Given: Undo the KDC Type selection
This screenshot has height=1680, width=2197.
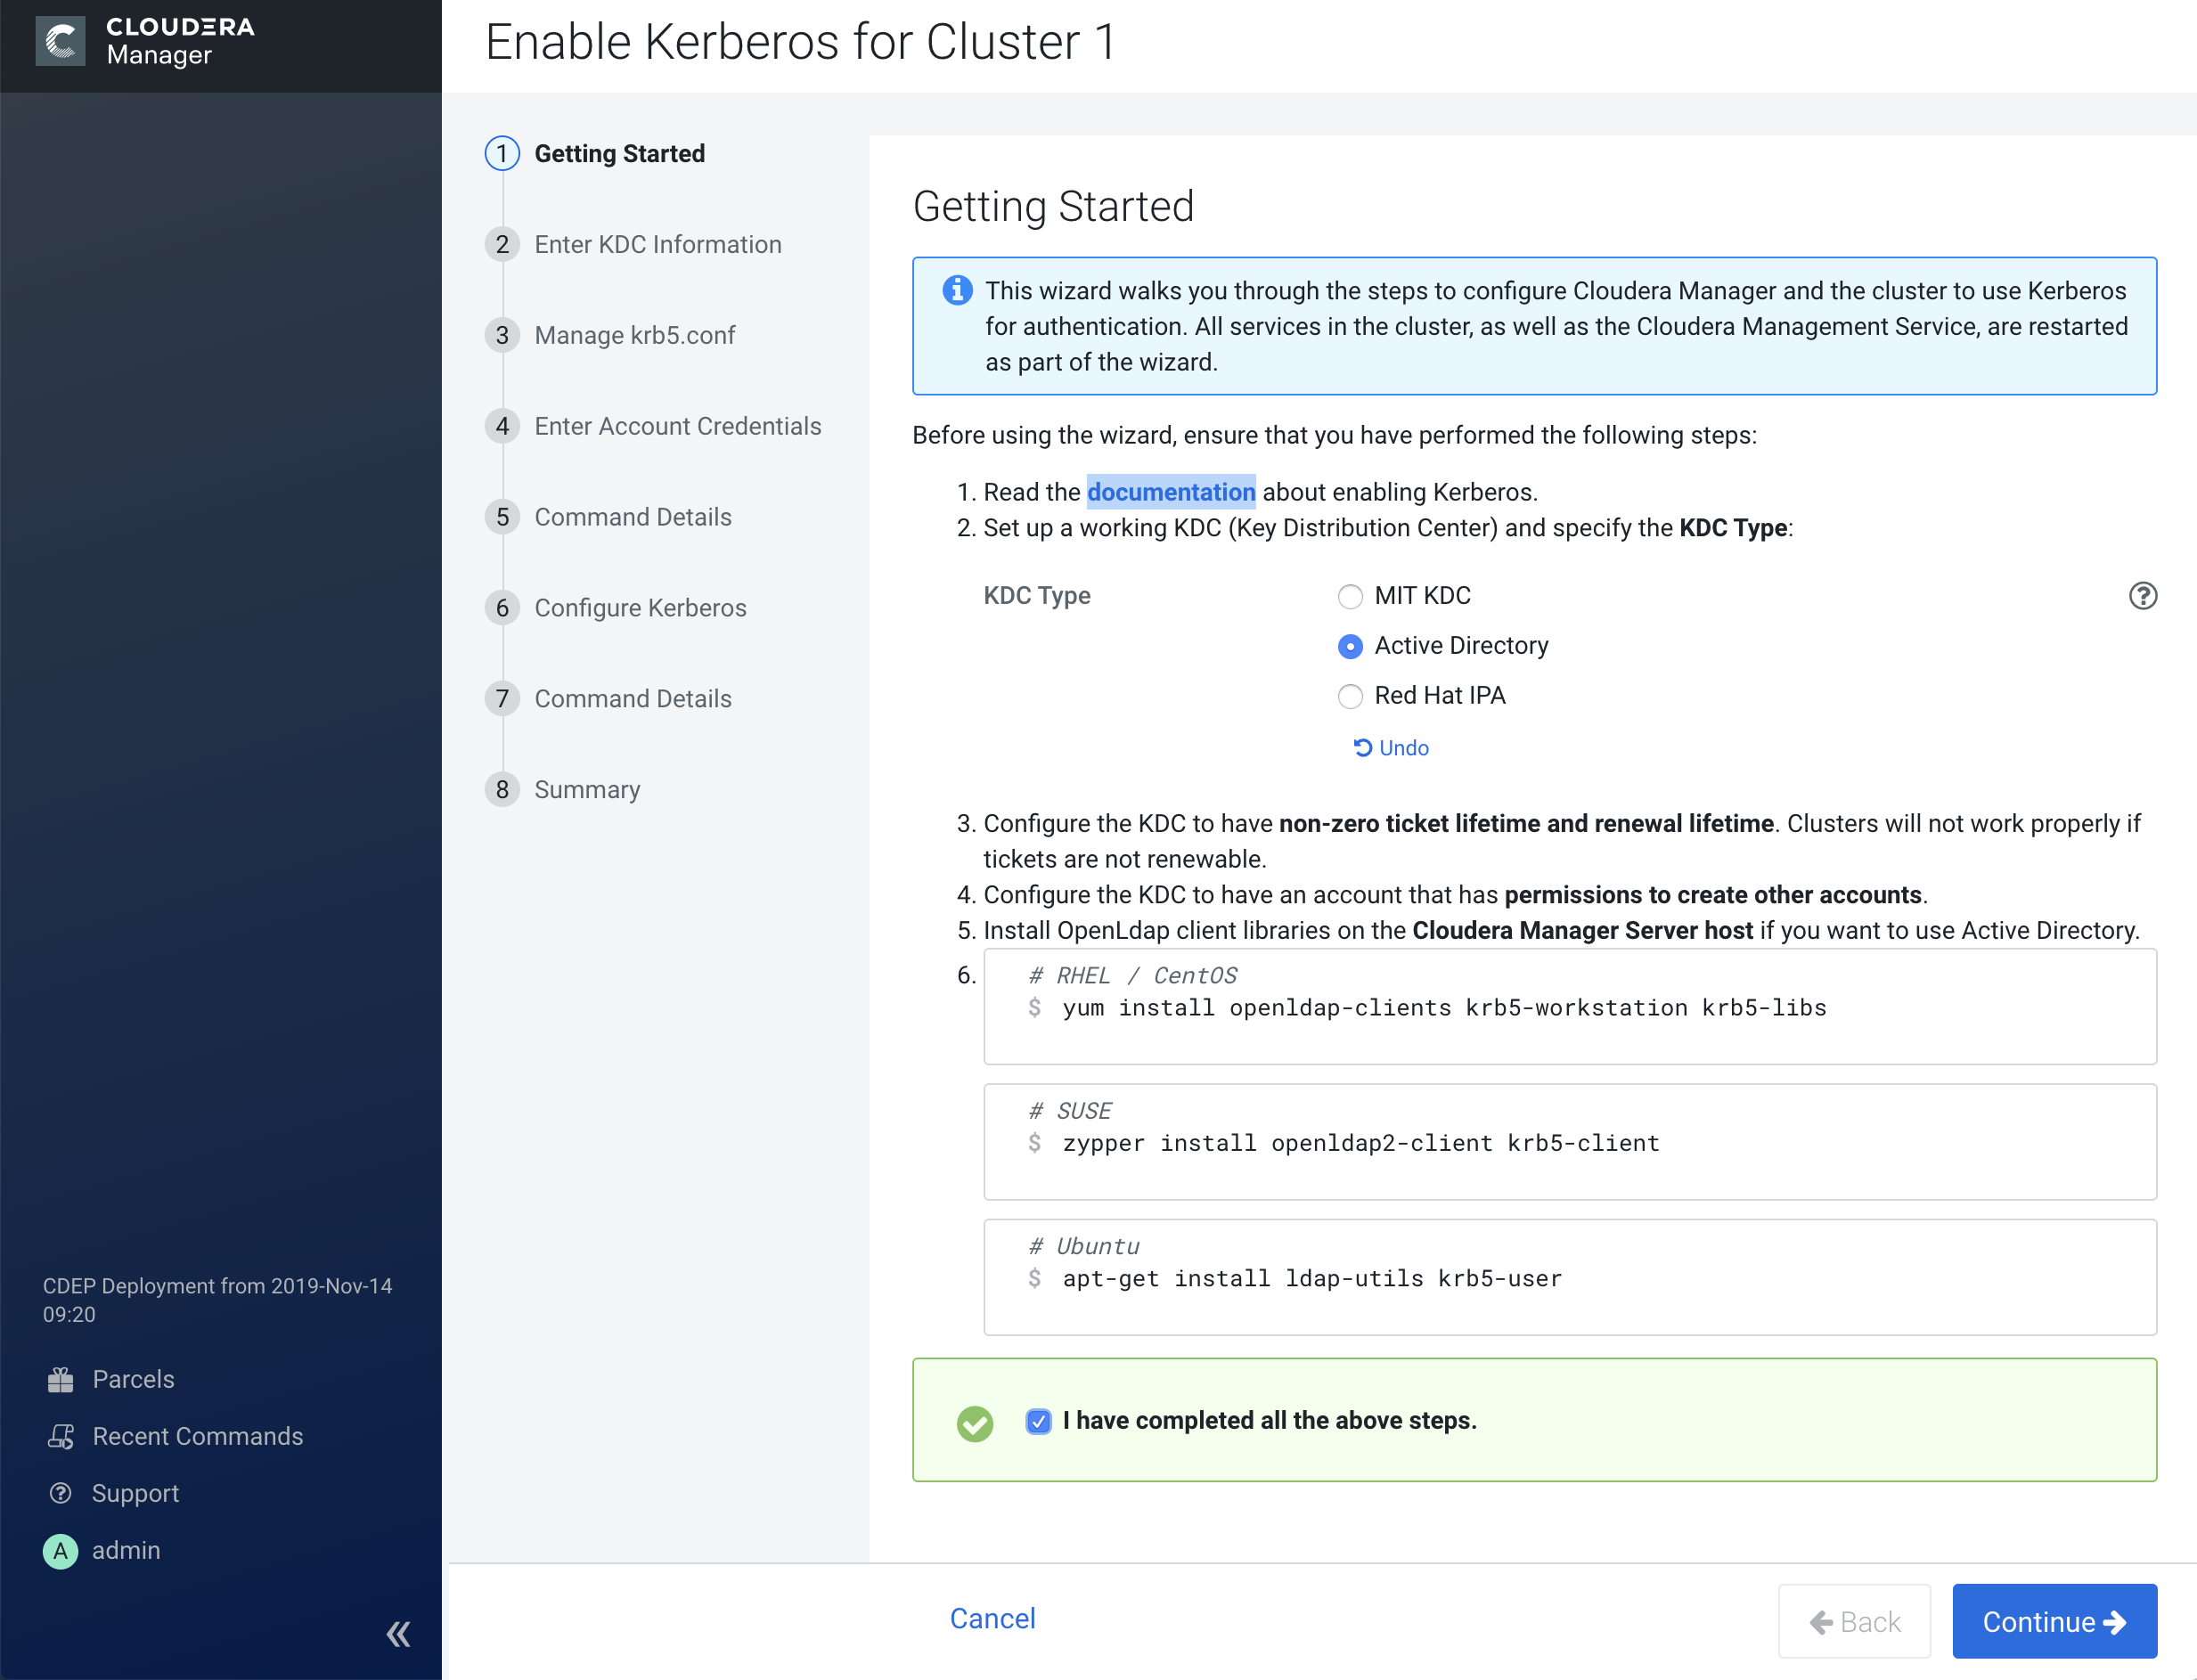Looking at the screenshot, I should click(x=1391, y=748).
